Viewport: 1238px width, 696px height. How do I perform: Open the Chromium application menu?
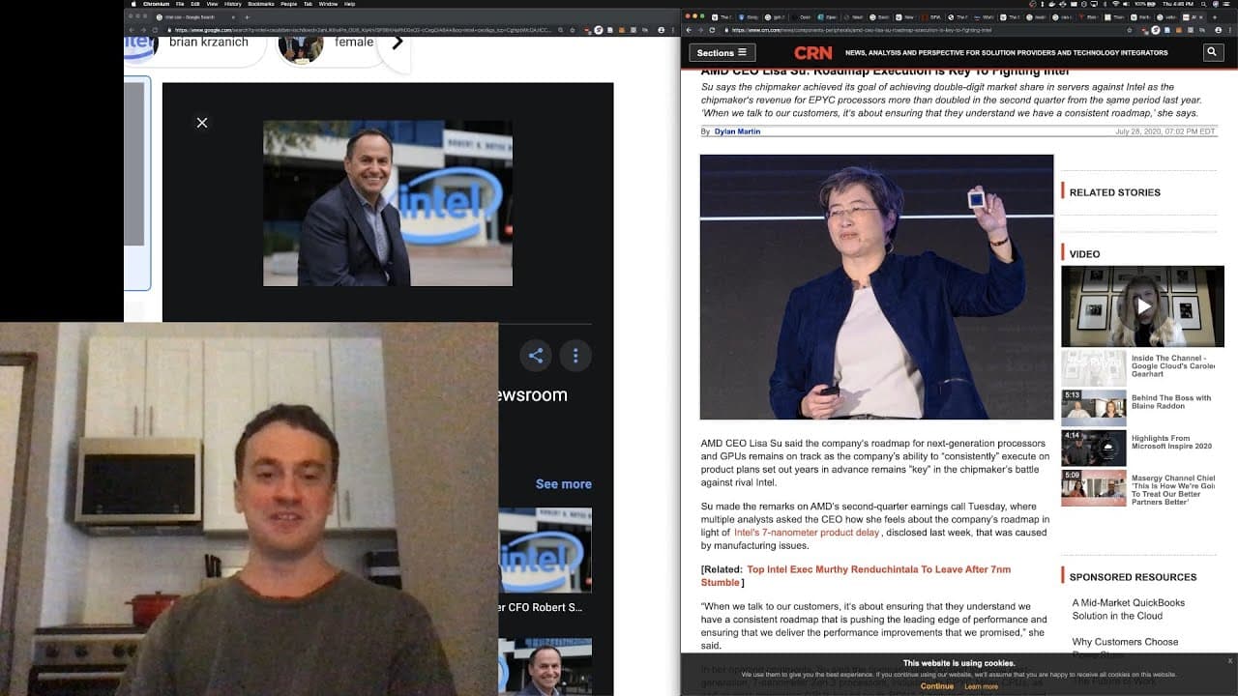pyautogui.click(x=157, y=4)
